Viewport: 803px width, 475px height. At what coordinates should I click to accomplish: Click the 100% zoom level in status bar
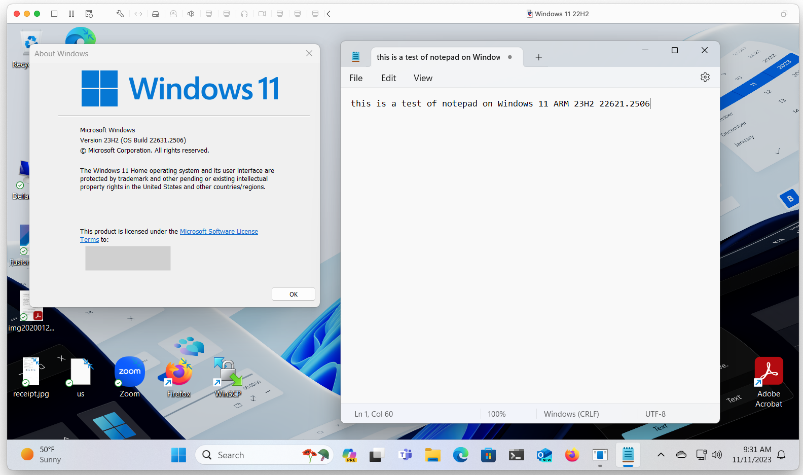(x=497, y=414)
